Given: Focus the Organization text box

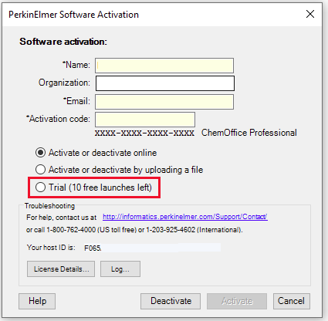Looking at the screenshot, I should click(x=165, y=83).
